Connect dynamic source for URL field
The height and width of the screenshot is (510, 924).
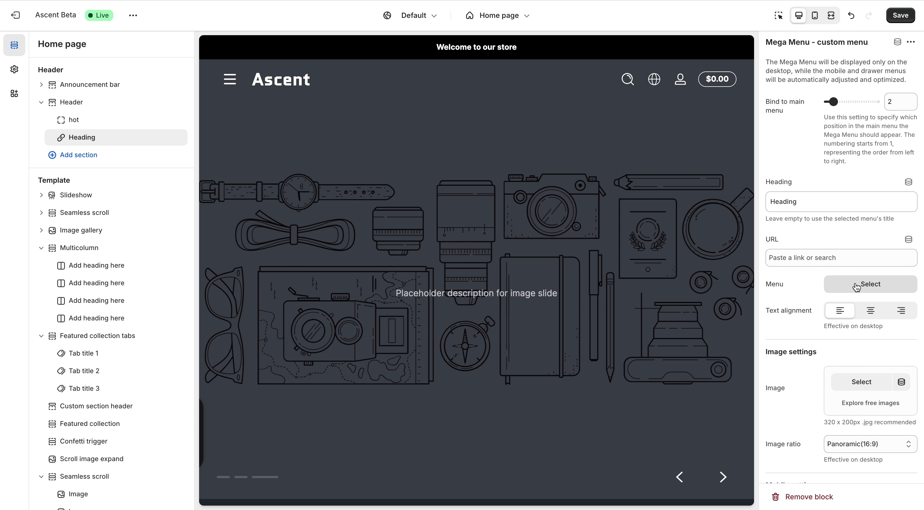[908, 239]
